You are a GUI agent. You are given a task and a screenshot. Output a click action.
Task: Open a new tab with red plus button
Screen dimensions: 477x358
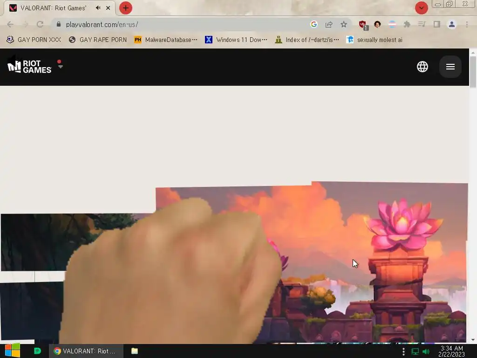click(x=126, y=8)
